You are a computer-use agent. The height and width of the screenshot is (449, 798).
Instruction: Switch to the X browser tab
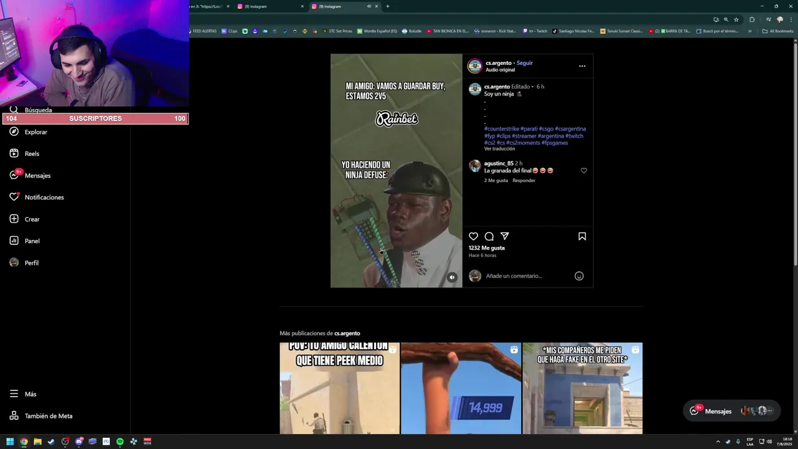[210, 6]
